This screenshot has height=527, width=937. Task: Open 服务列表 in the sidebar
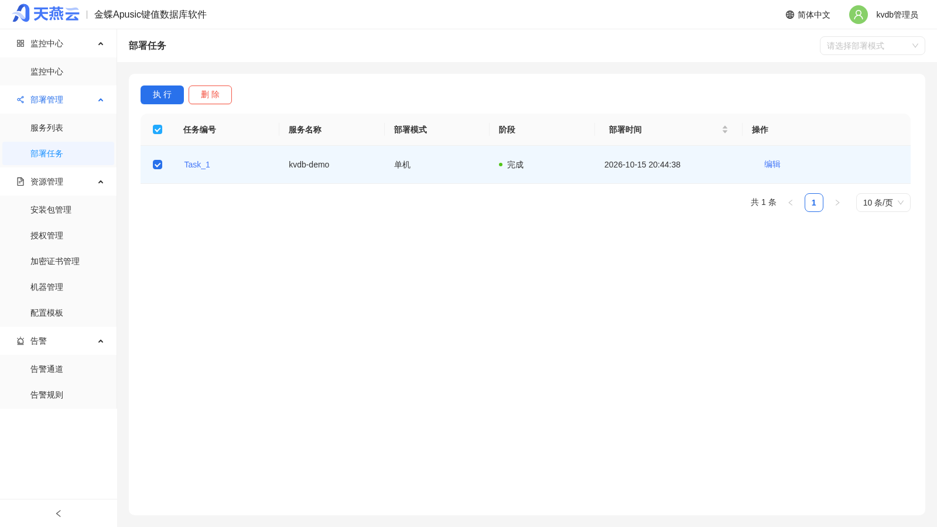coord(59,128)
